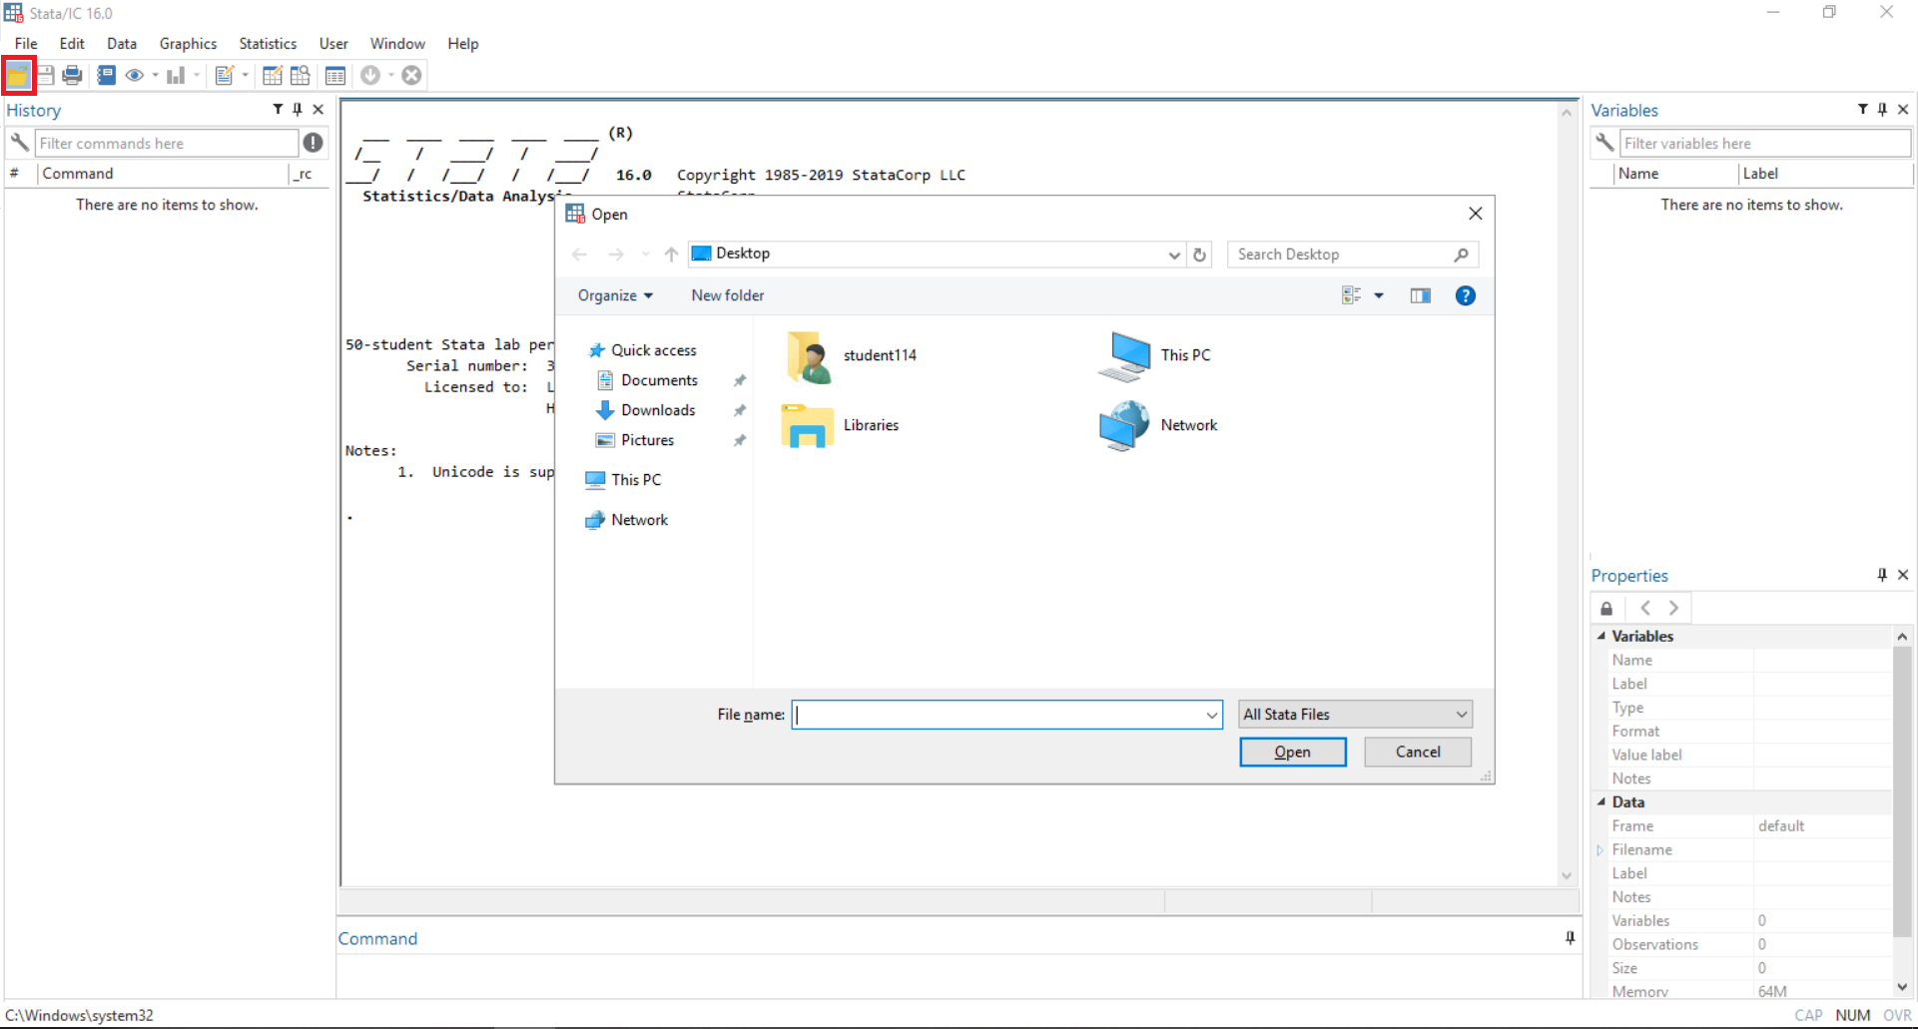Click the Properties lock icon
The width and height of the screenshot is (1918, 1029).
point(1606,608)
